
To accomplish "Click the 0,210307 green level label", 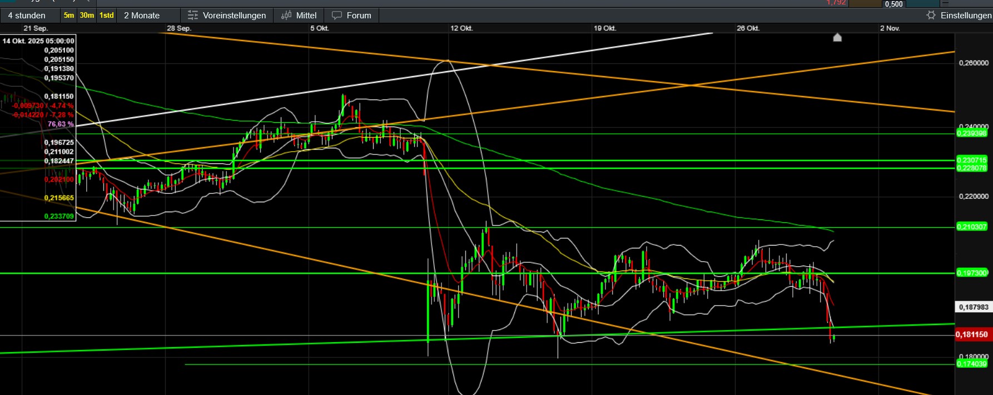I will click(971, 227).
